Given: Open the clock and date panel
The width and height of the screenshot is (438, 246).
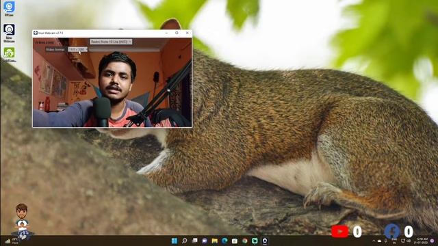Looking at the screenshot, I should coord(422,241).
